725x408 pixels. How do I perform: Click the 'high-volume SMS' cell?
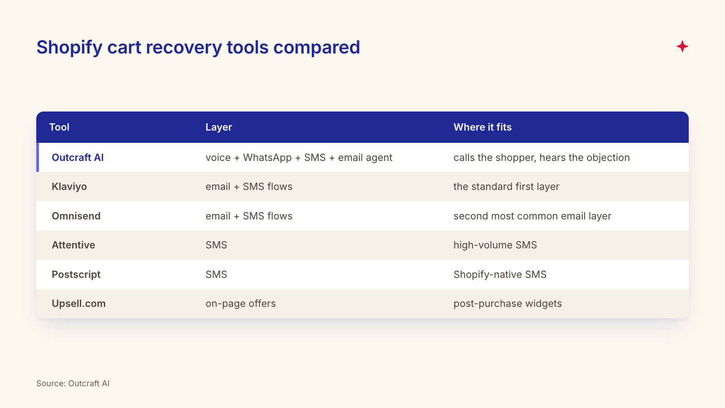[495, 245]
